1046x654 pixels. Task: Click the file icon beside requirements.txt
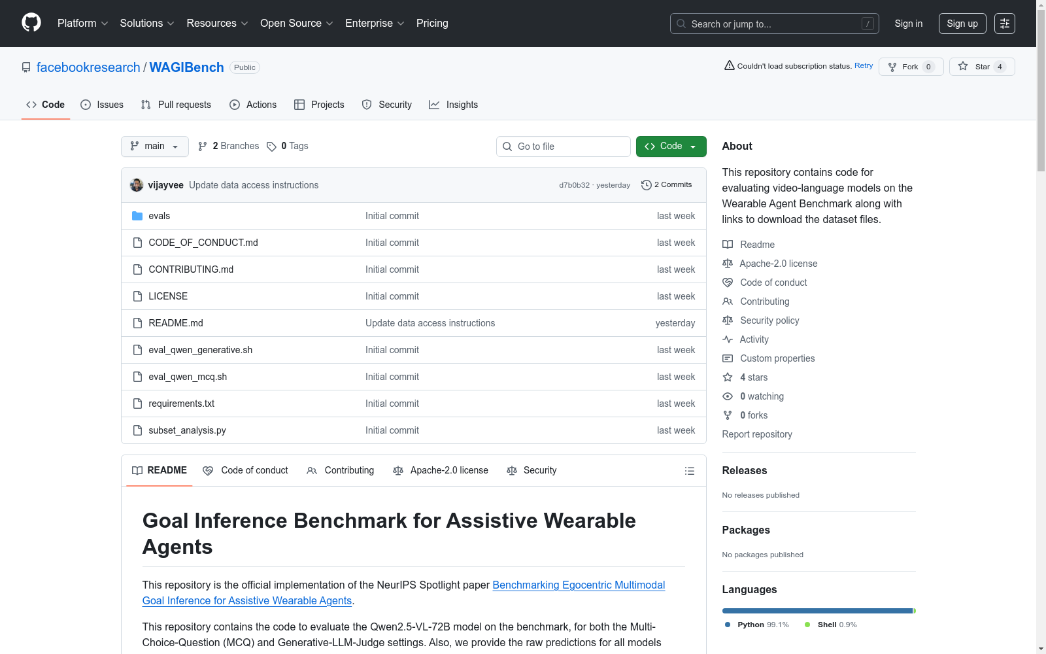coord(137,404)
